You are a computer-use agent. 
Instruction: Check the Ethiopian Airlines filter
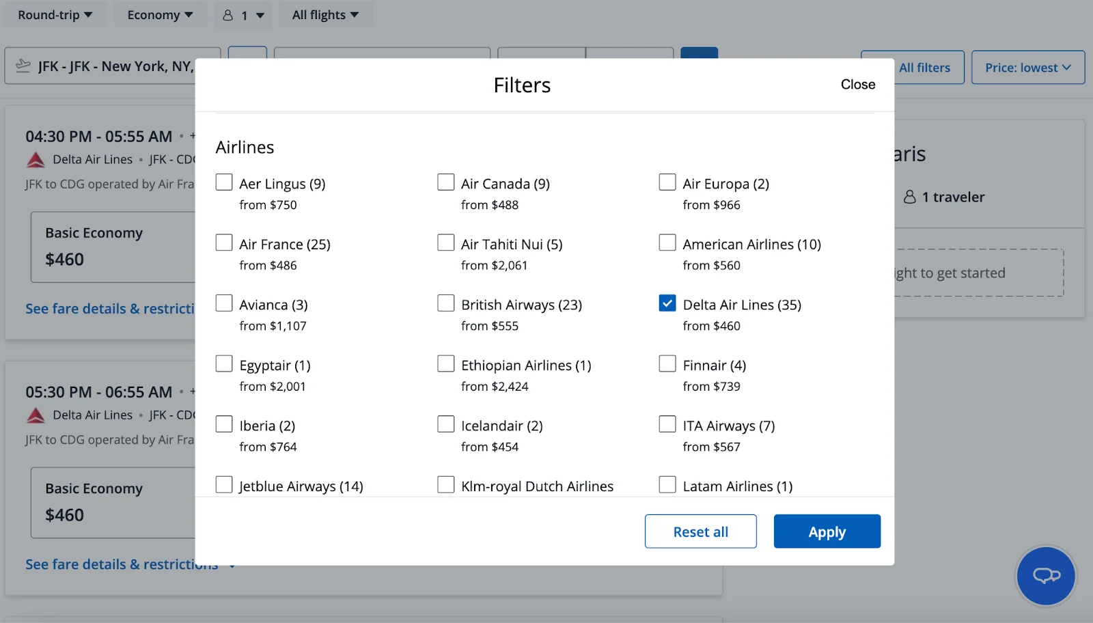446,363
